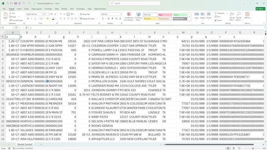Open Sort & Filter menu

[x=232, y=16]
